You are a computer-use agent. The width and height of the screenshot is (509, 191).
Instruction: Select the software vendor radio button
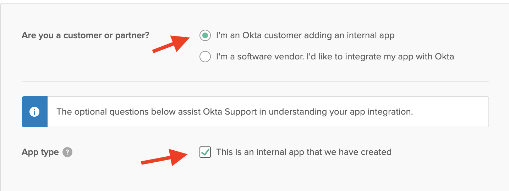(x=205, y=56)
